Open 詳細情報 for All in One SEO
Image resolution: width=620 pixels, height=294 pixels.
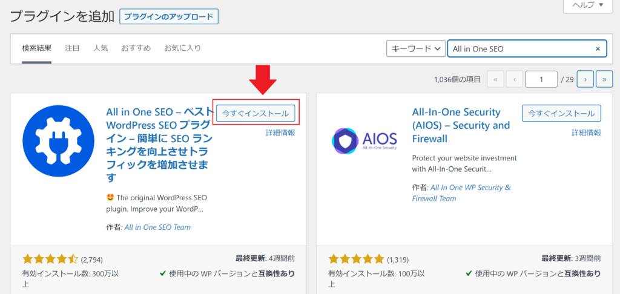coord(280,132)
